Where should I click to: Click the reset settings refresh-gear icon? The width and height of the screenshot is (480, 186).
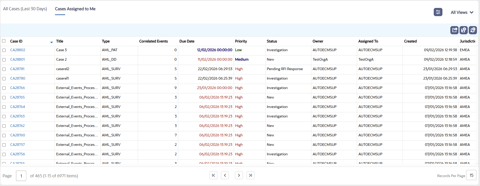pos(473,30)
